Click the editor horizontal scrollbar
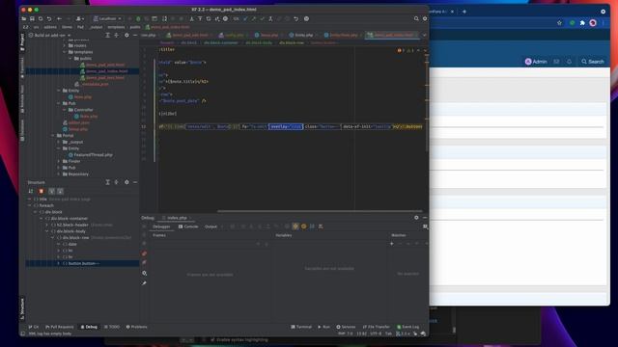 click(320, 211)
